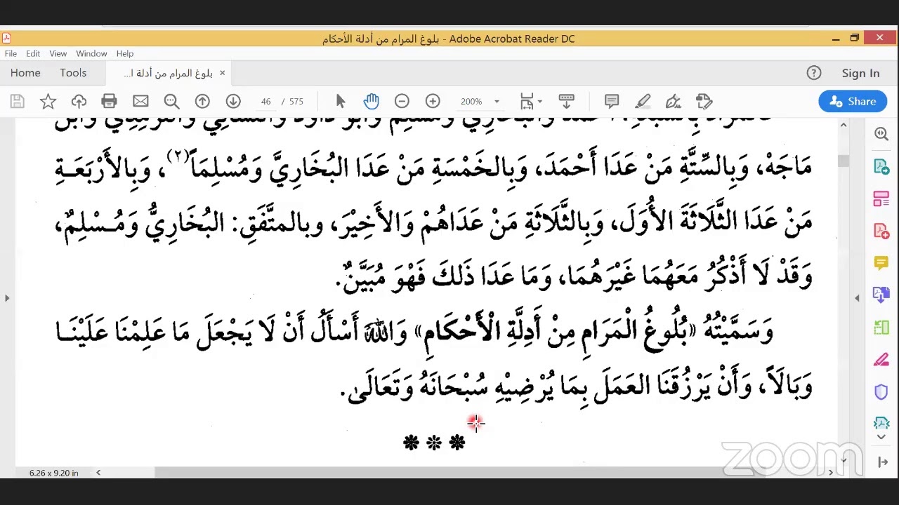Open Fill & Sign tool in right pane
Screen dimensions: 899x505
pos(881,360)
